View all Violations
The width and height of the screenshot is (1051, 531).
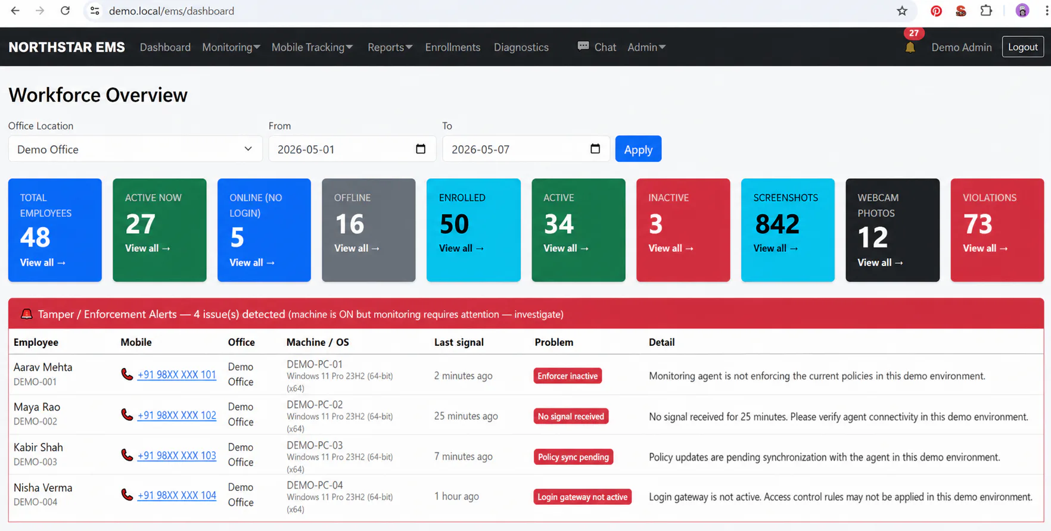click(985, 248)
